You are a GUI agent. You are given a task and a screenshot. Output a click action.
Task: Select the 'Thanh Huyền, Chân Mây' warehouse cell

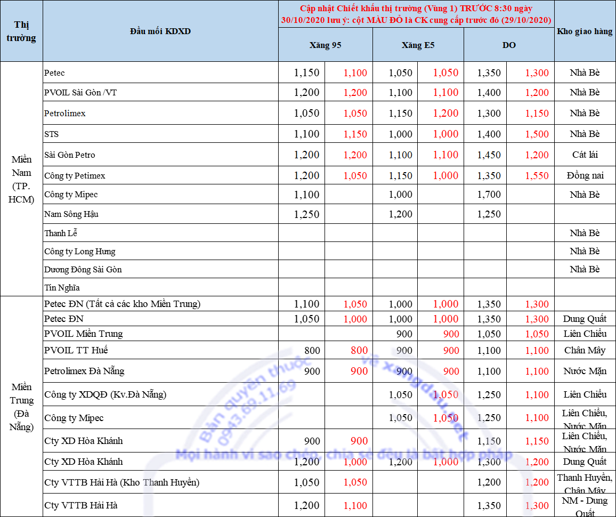coord(585,482)
